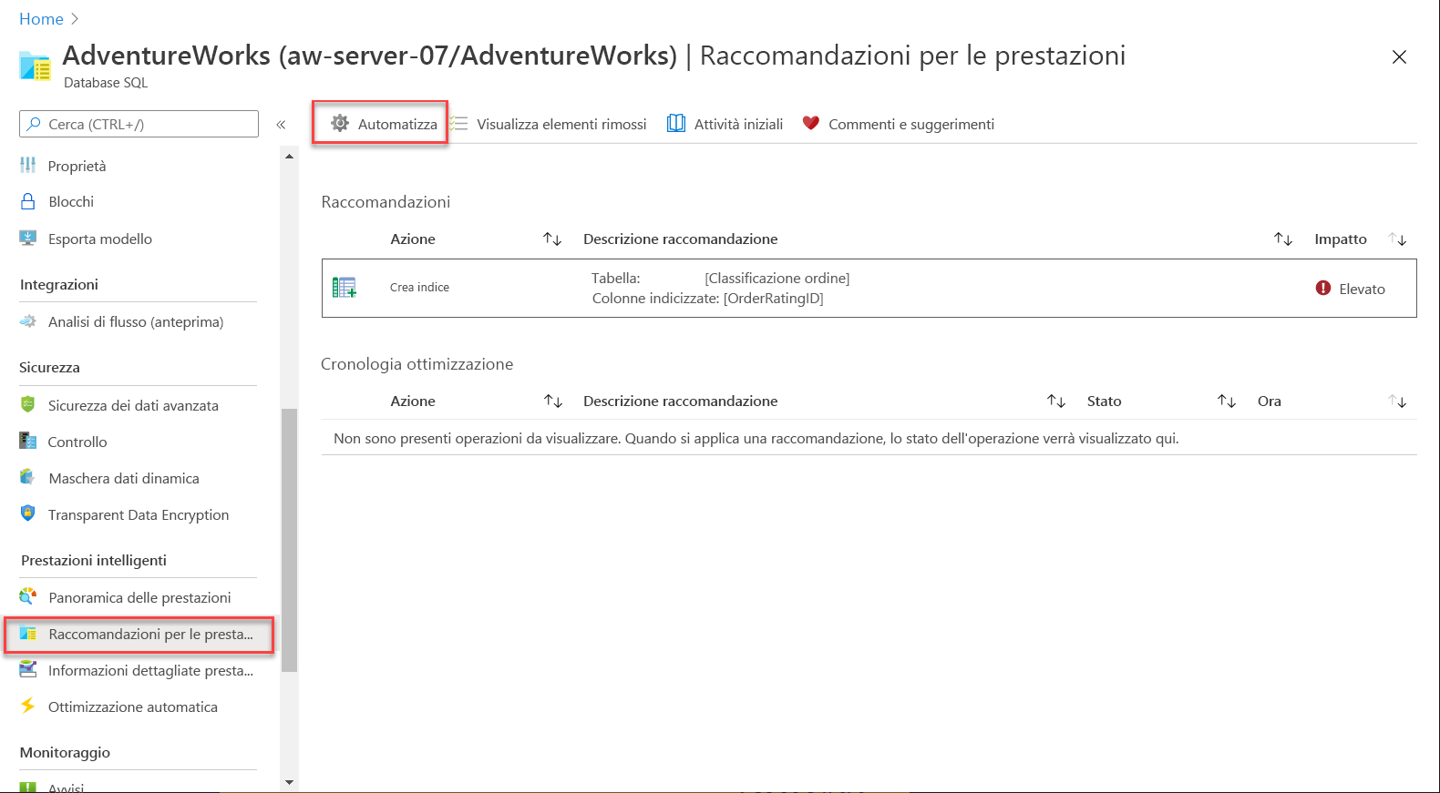Open Attività iniziali

(x=725, y=124)
